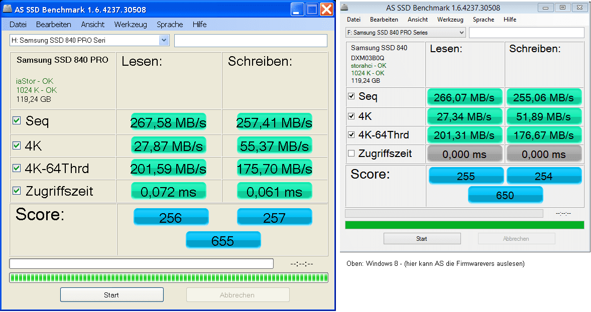The width and height of the screenshot is (591, 312).
Task: Maximize the left XP window
Action: [312, 9]
